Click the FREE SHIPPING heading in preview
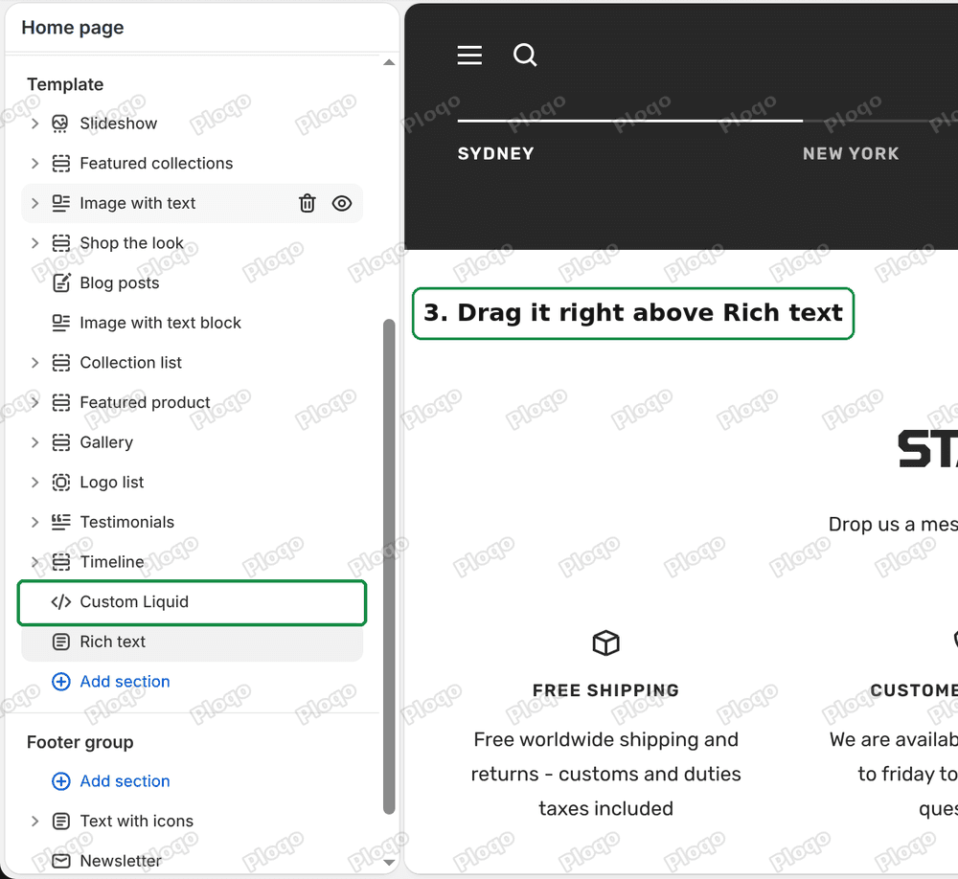 605,690
